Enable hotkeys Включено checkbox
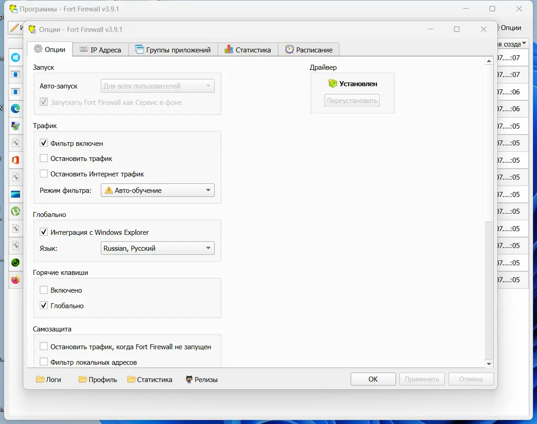 [x=43, y=290]
